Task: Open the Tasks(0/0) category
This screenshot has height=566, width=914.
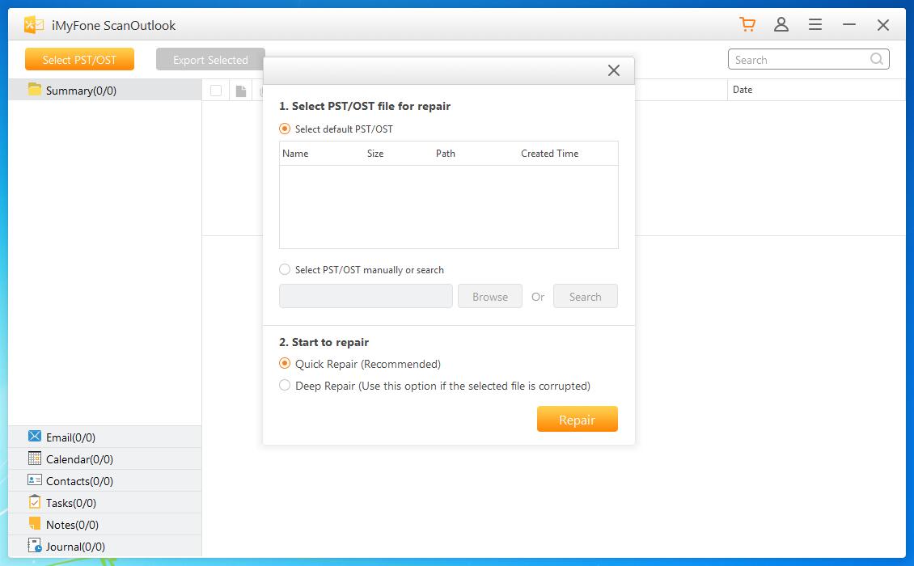Action: (105, 502)
